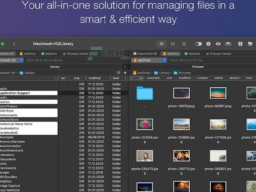Sort right pane by name column
256x192 pixels.
coord(137,78)
